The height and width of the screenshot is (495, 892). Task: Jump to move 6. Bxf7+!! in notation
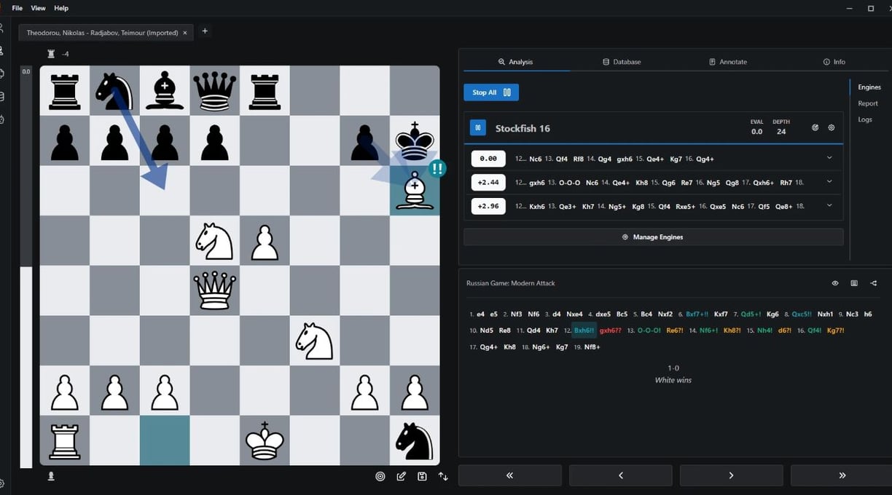pyautogui.click(x=697, y=314)
